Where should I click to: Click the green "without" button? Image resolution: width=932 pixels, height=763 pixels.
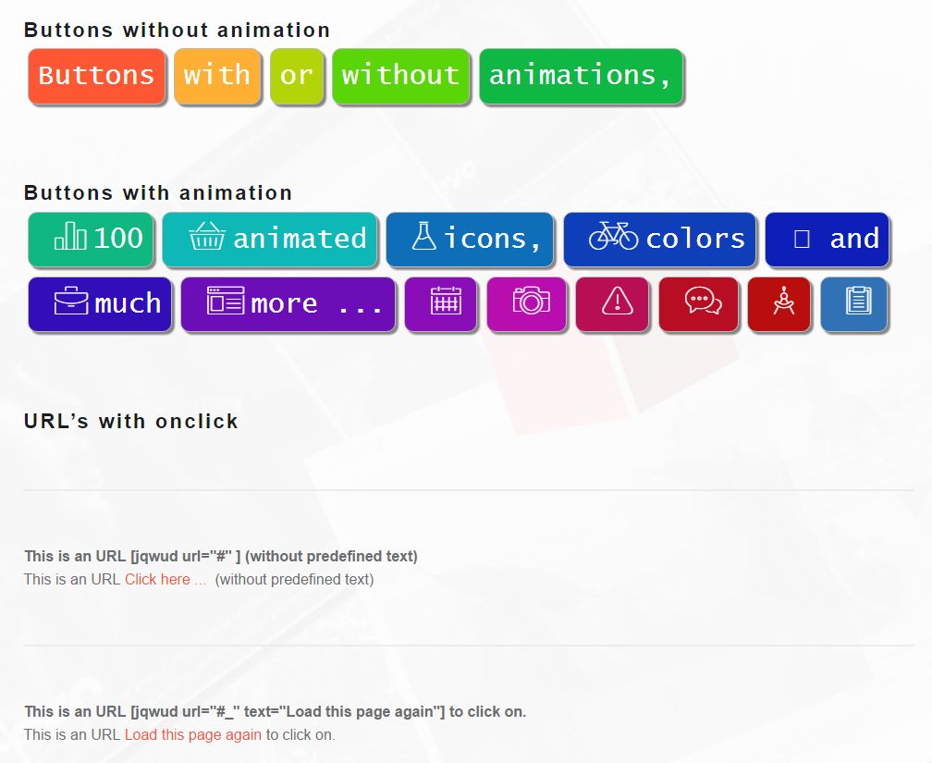tap(401, 76)
